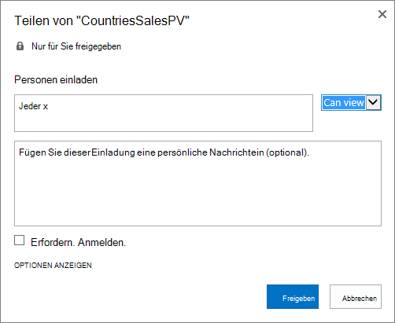Click the dialog title Teilen von "CountriesSalesPV"
395x323 pixels.
[102, 20]
